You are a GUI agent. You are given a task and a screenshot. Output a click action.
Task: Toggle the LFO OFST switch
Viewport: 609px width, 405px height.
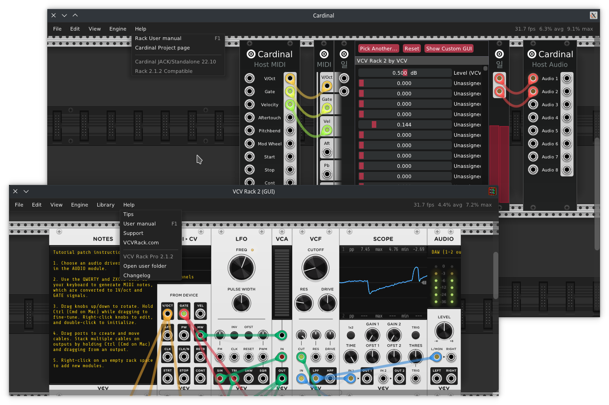[x=248, y=335]
